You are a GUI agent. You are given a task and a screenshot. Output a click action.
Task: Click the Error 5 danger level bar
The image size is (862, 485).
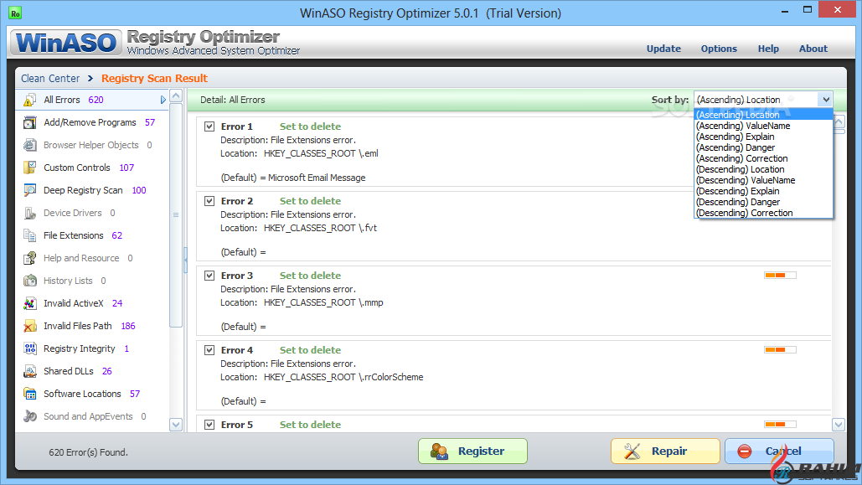780,424
